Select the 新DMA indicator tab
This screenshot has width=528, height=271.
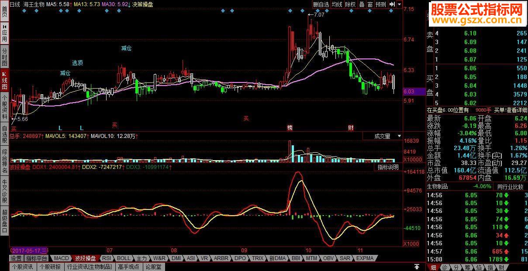(x=278, y=258)
